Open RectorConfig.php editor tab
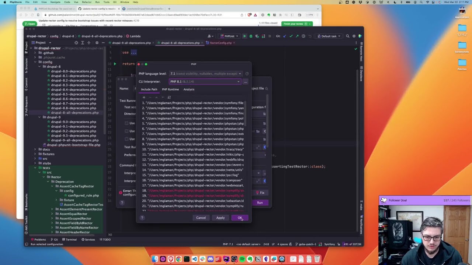The image size is (472, 265). (221, 43)
